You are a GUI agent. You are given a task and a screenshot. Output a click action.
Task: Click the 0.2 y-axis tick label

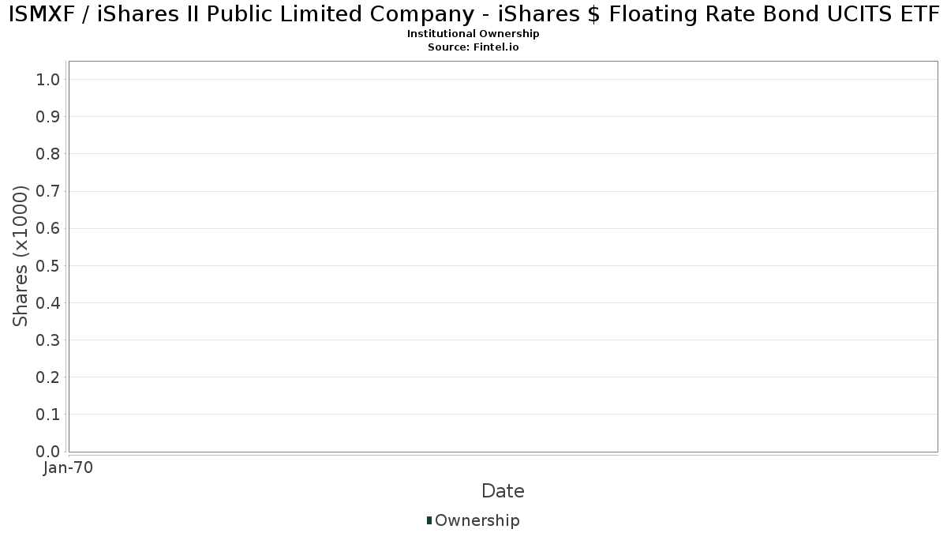(x=48, y=377)
